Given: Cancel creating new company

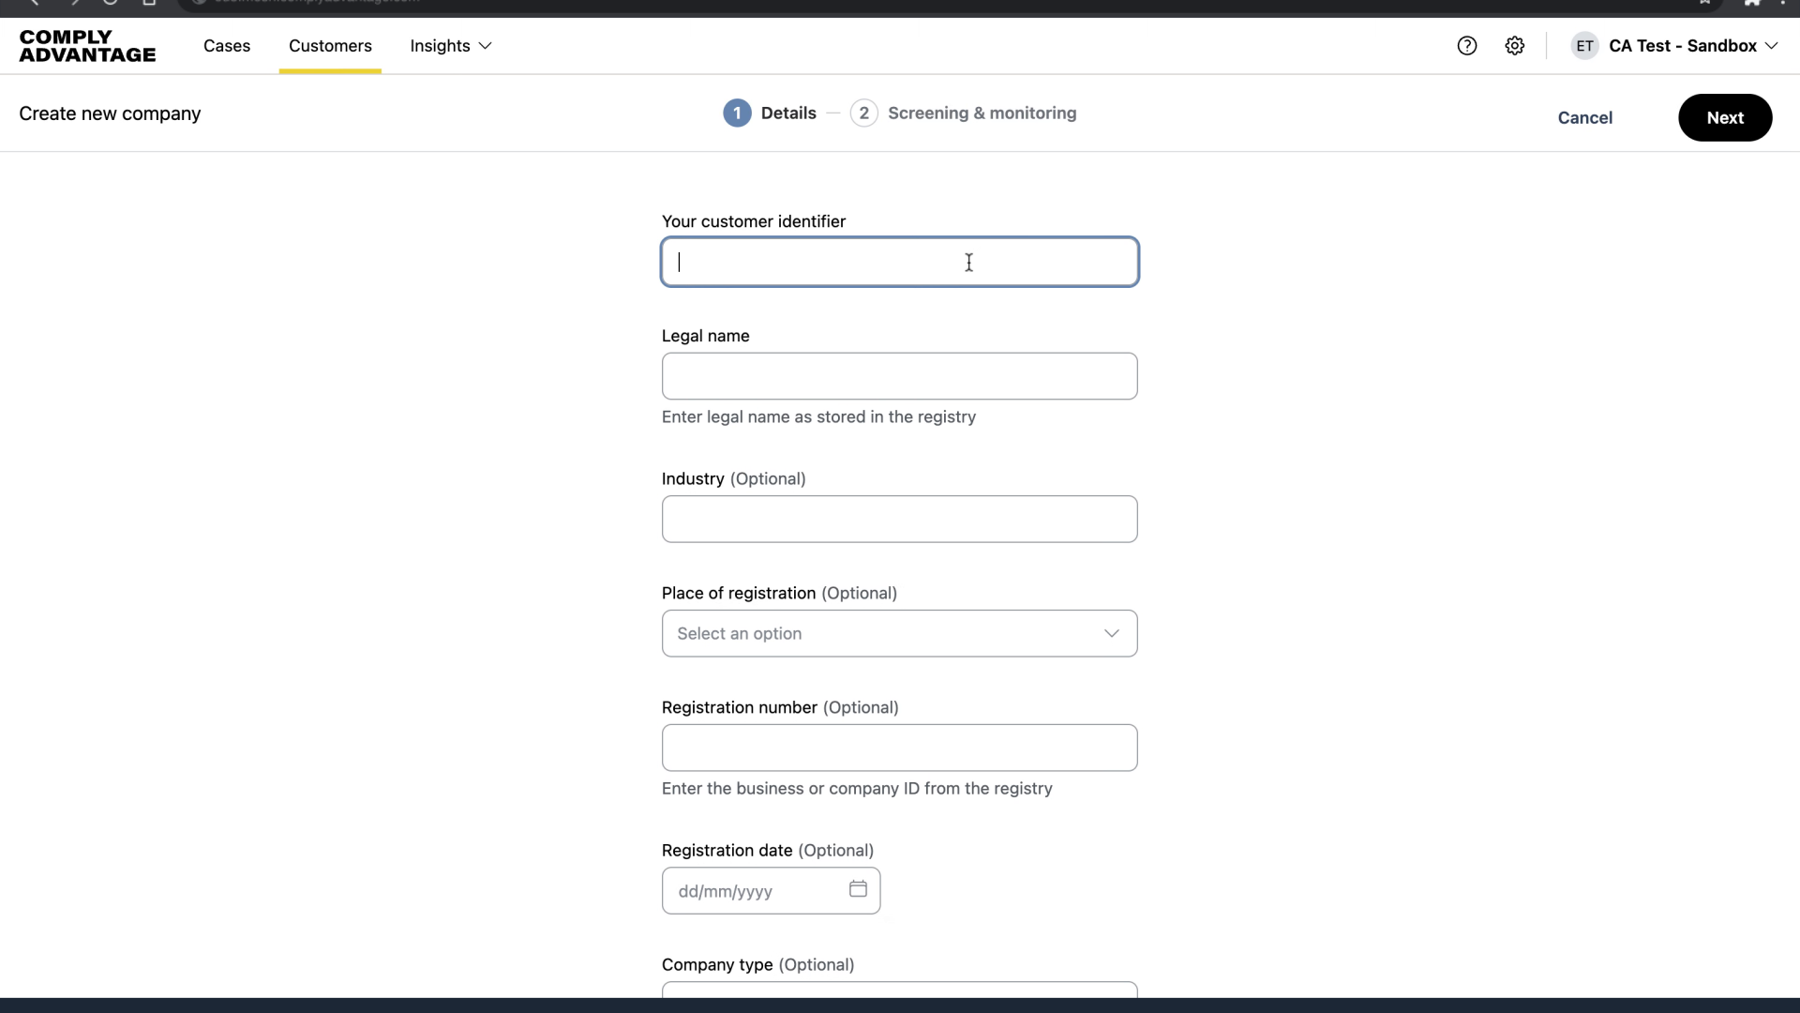Looking at the screenshot, I should click(1584, 118).
